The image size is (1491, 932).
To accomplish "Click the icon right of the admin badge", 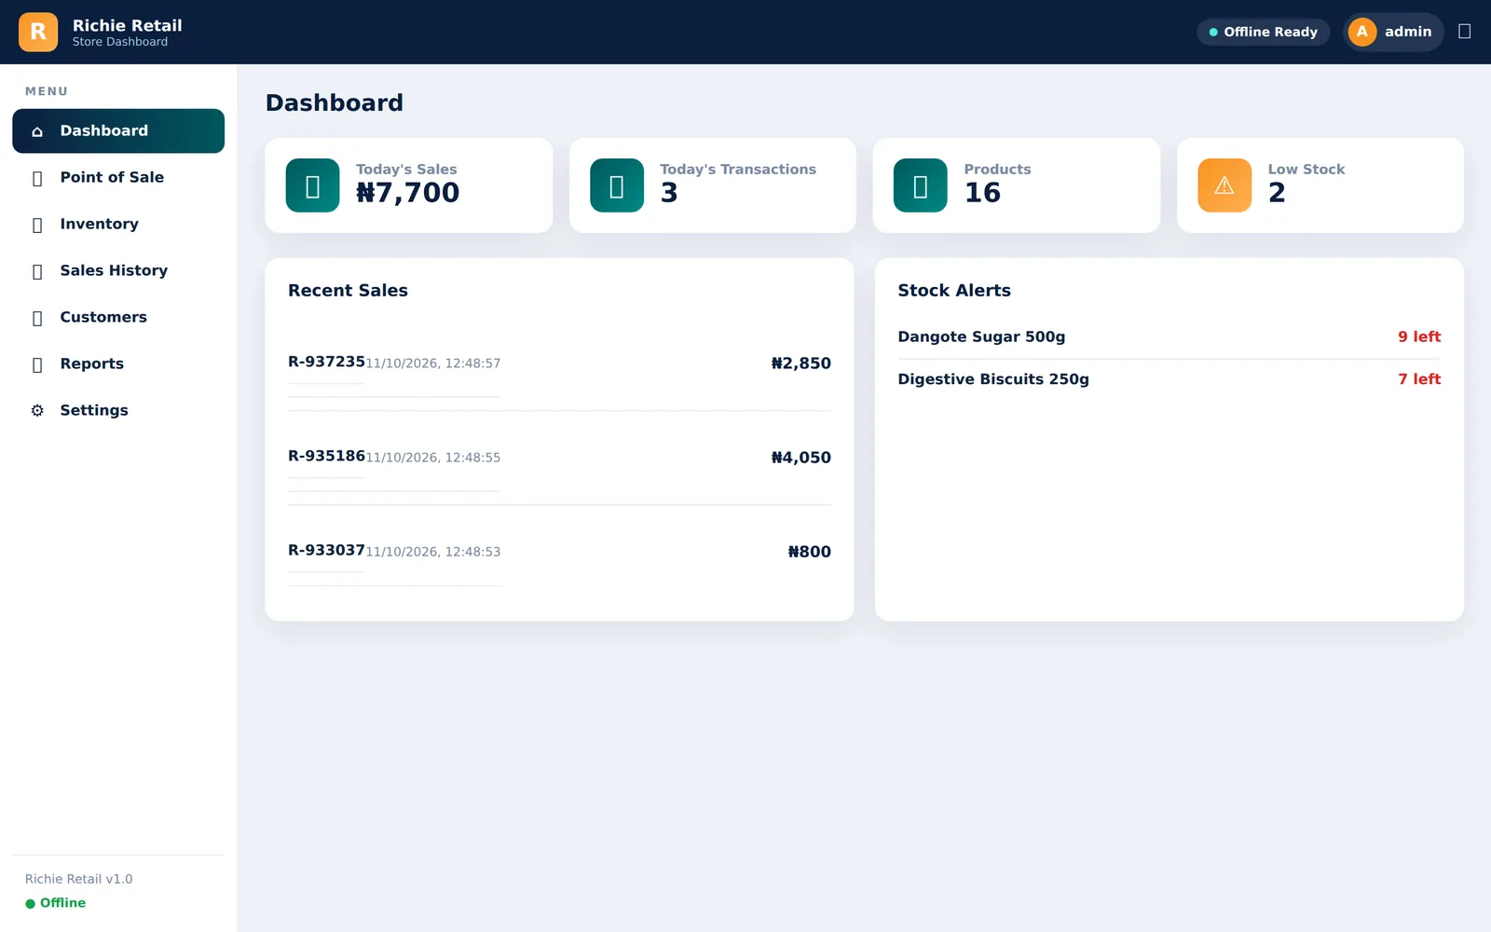I will coord(1464,32).
